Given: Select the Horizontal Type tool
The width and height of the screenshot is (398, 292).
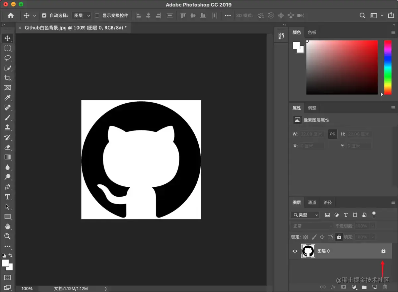Looking at the screenshot, I should (x=8, y=197).
